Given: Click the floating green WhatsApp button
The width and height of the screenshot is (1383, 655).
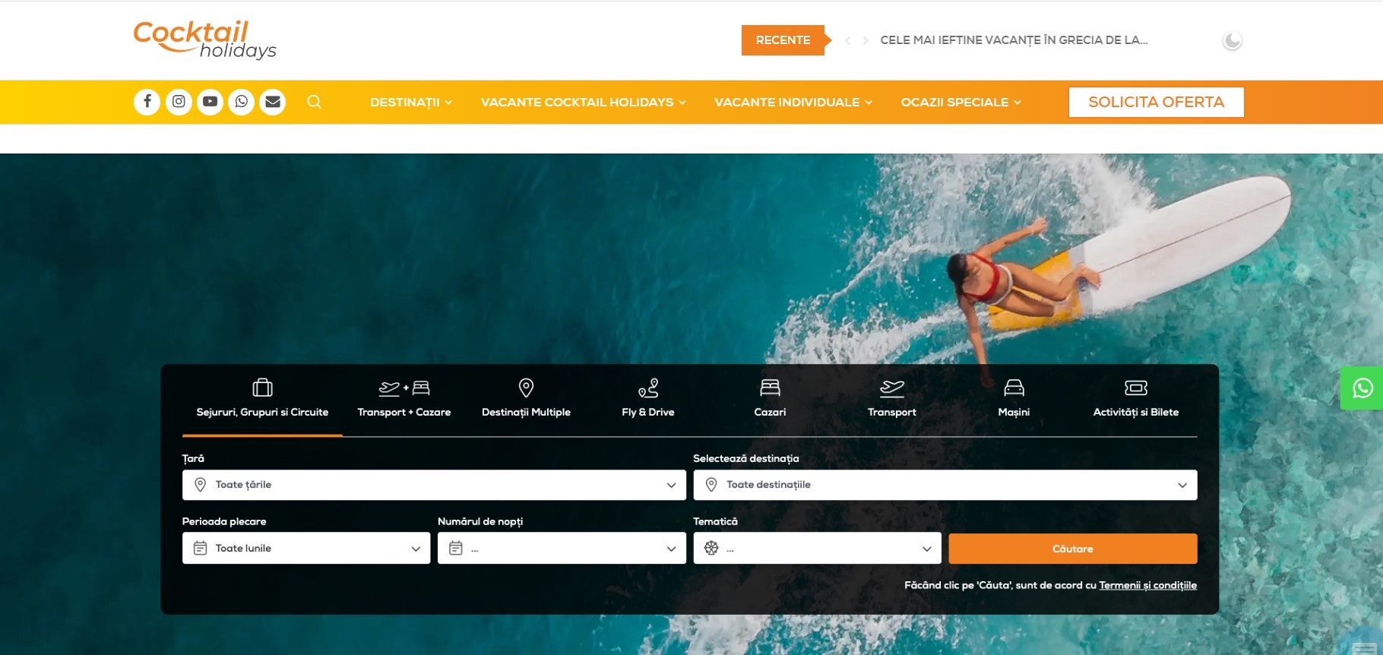Looking at the screenshot, I should (1362, 388).
